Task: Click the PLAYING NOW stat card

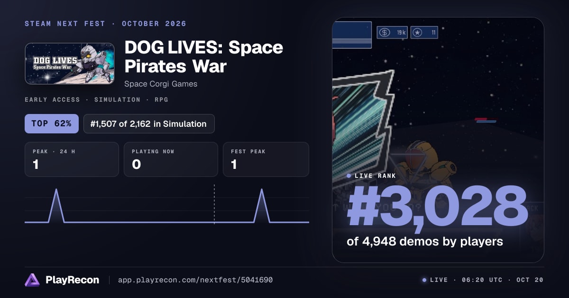Action: (x=171, y=159)
